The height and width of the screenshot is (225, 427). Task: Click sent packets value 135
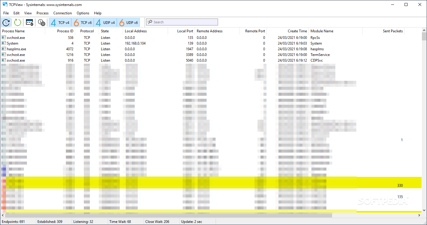click(x=400, y=197)
